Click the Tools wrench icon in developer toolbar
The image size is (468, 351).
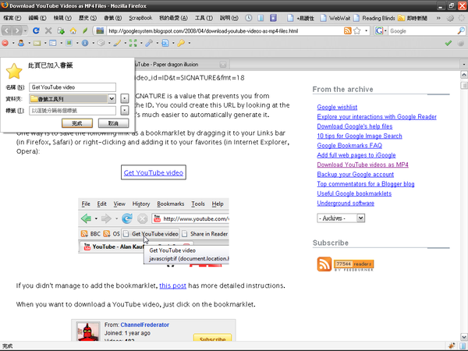pyautogui.click(x=149, y=43)
